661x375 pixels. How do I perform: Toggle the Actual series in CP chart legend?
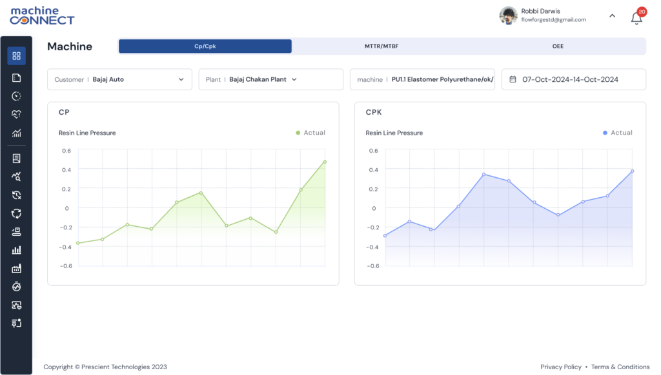coord(310,133)
